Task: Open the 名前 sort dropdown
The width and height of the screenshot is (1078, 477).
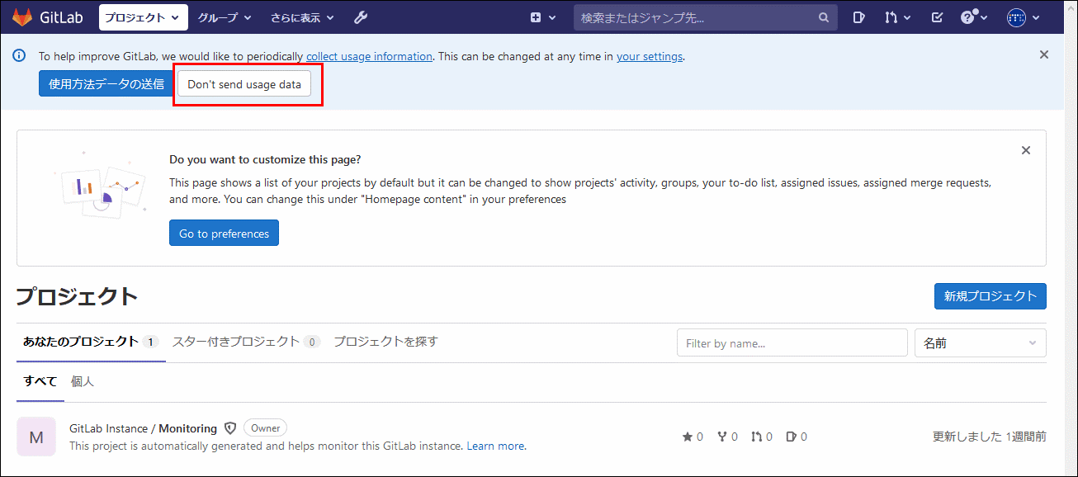Action: tap(981, 342)
